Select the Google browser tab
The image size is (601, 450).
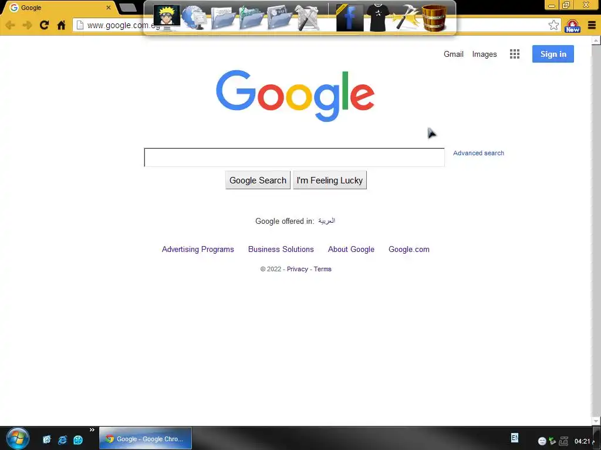pos(59,8)
